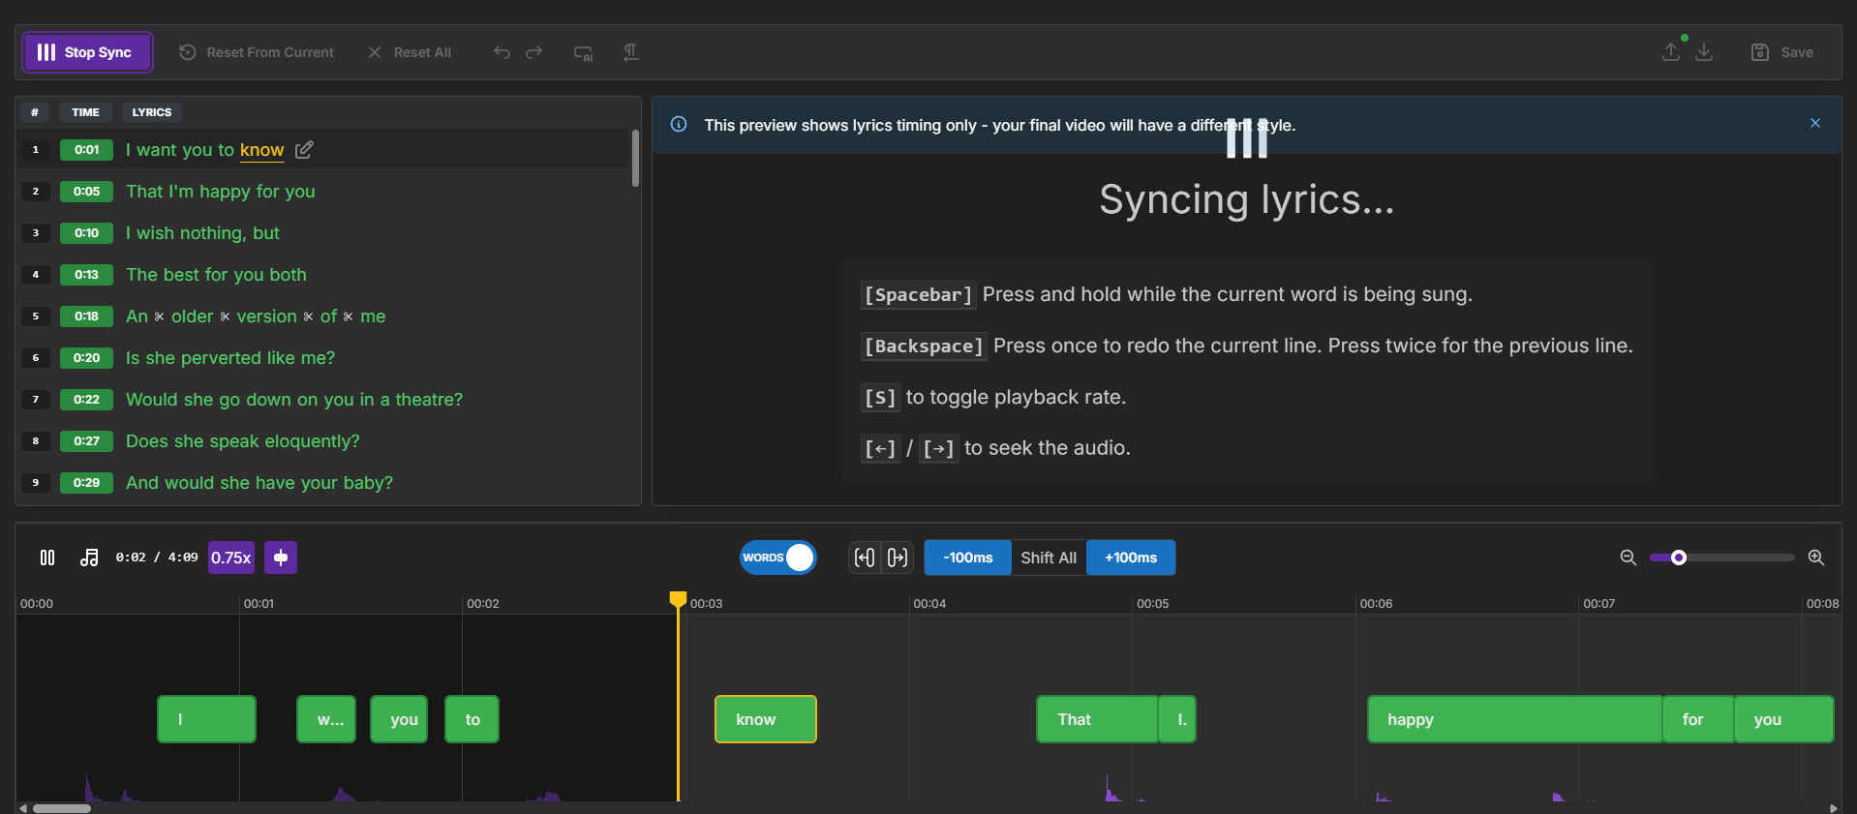Toggle the WORDS switch
Image resolution: width=1857 pixels, height=814 pixels.
tap(778, 558)
